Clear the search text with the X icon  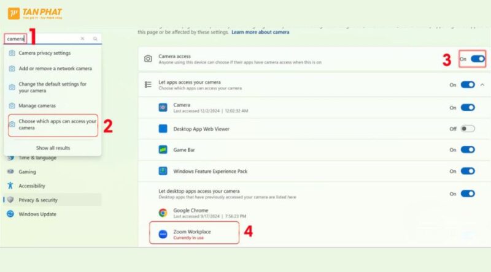[83, 39]
